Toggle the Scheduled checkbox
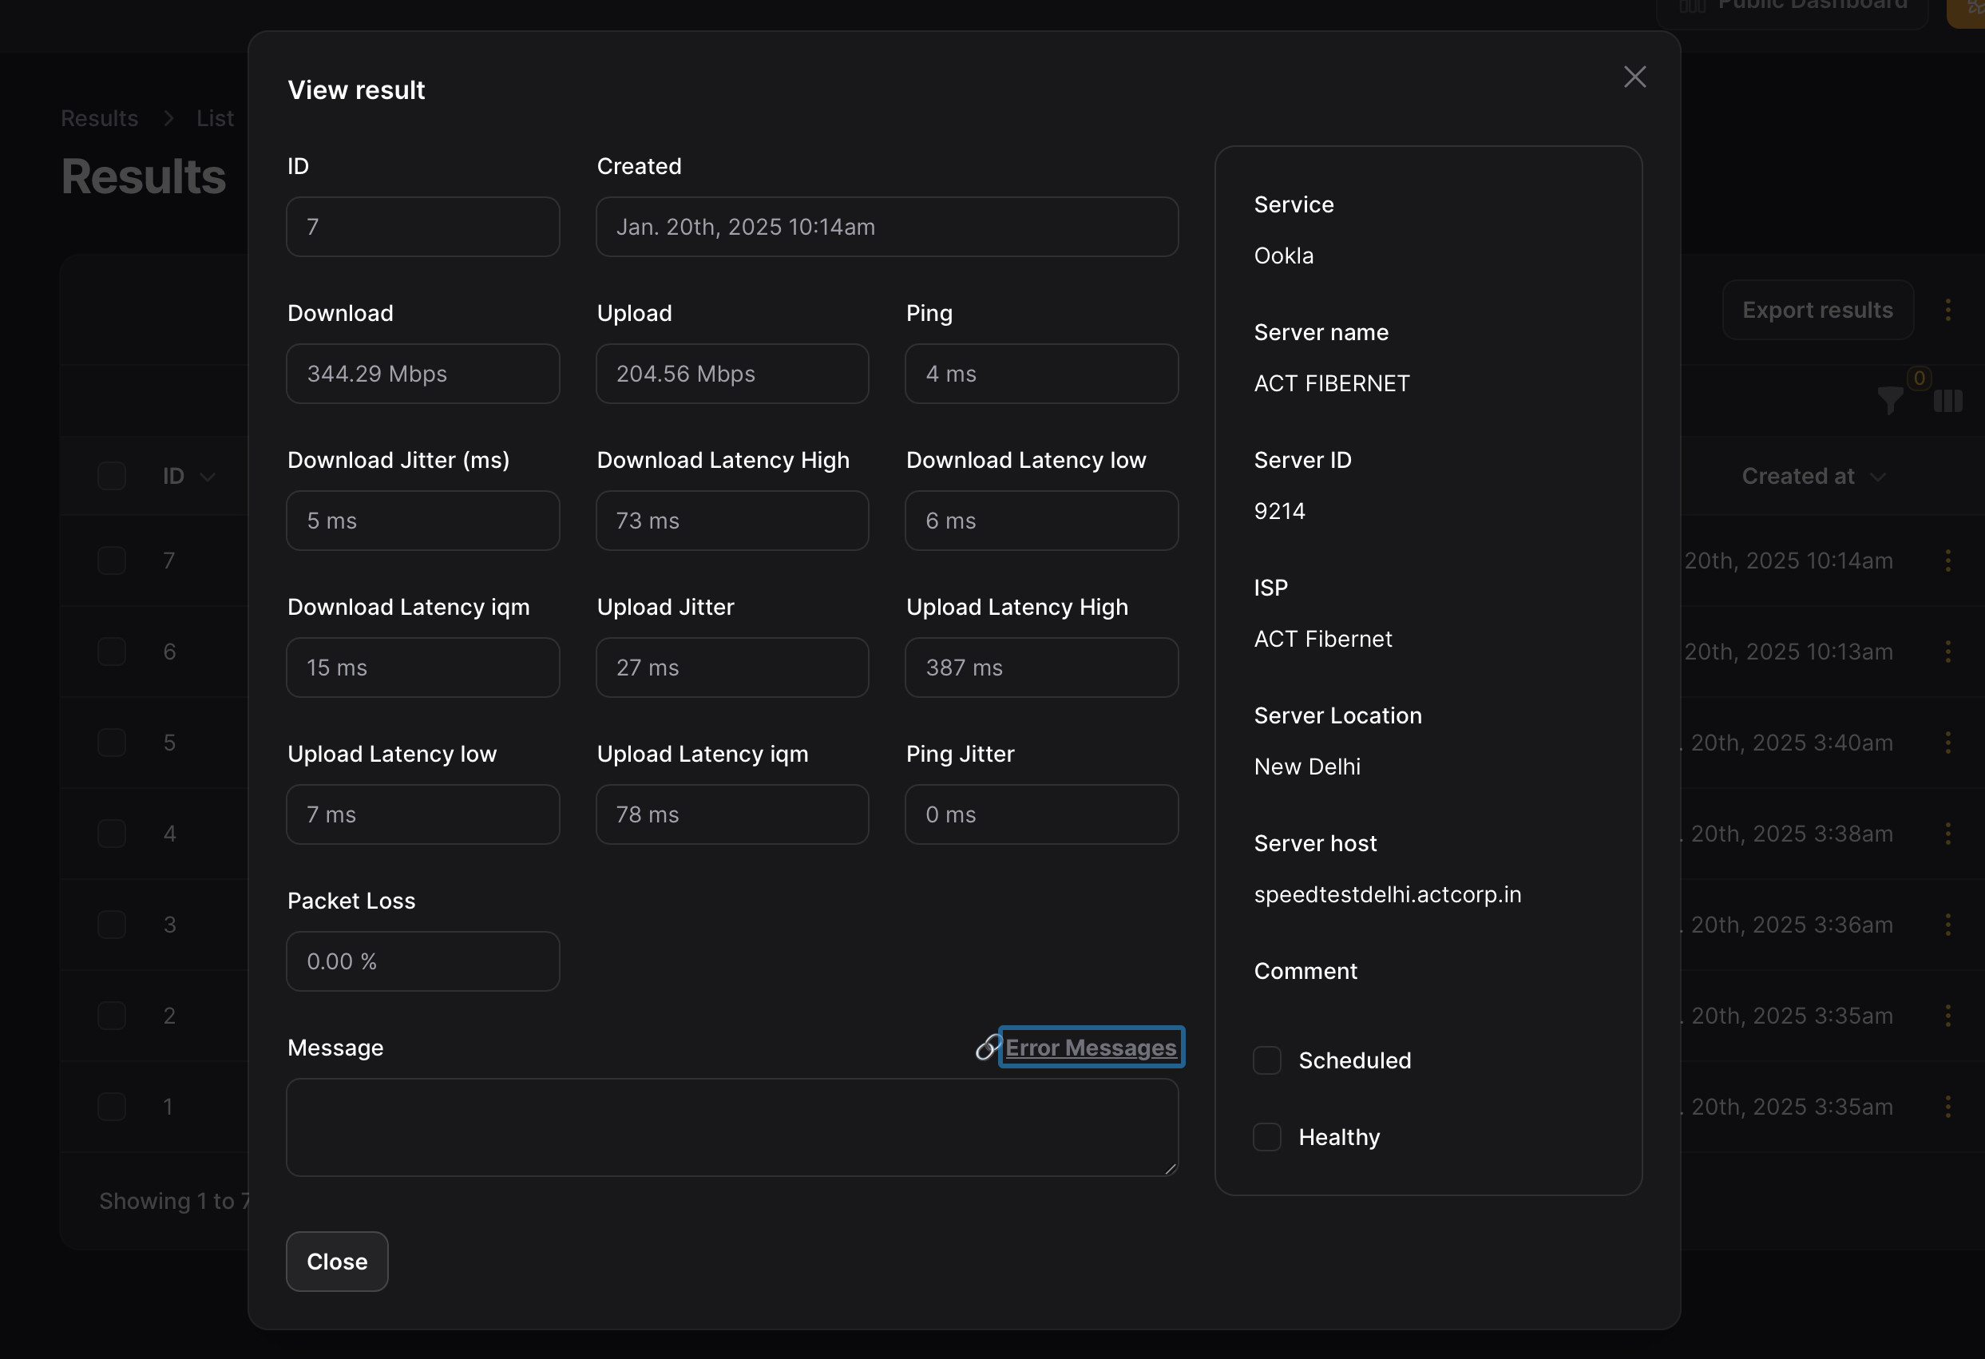This screenshot has width=1985, height=1359. point(1266,1060)
